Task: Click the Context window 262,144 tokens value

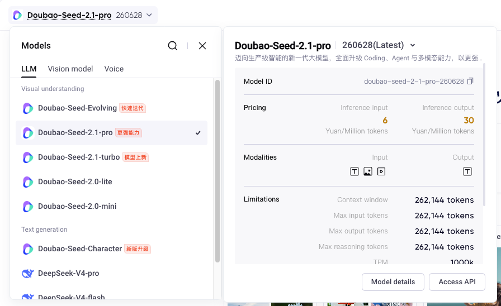Action: point(444,200)
